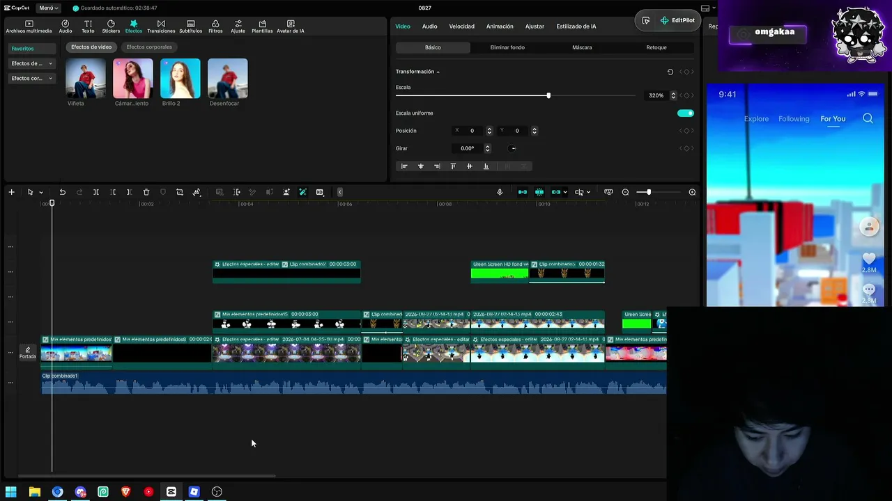The image size is (892, 501).
Task: Select the Máscara sub-tab
Action: 582,47
